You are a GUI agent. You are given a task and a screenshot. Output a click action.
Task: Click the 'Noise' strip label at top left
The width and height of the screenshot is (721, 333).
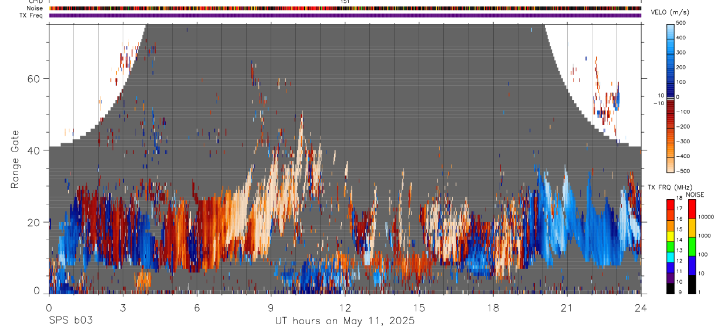pyautogui.click(x=36, y=8)
